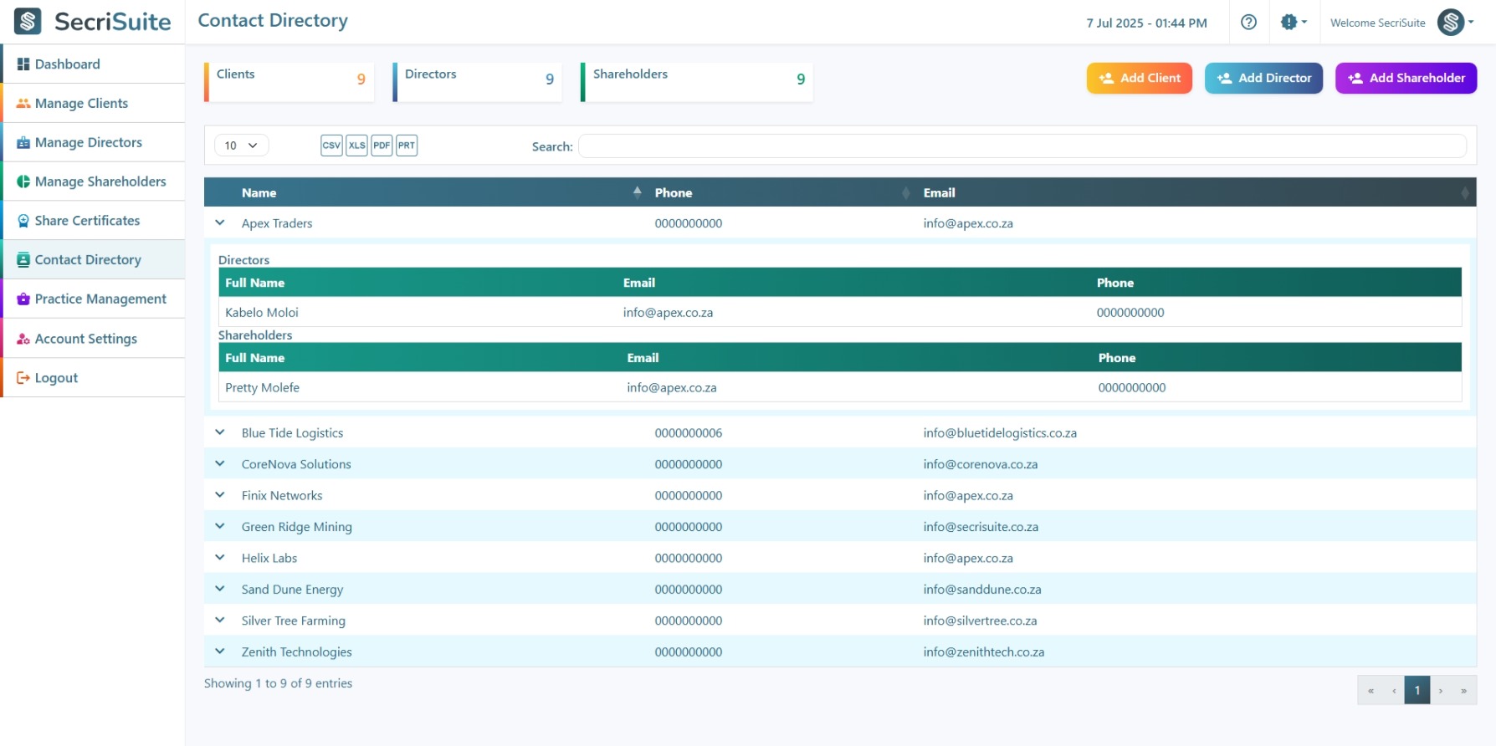The height and width of the screenshot is (746, 1496).
Task: Click the Add Shareholder button
Action: click(x=1406, y=78)
